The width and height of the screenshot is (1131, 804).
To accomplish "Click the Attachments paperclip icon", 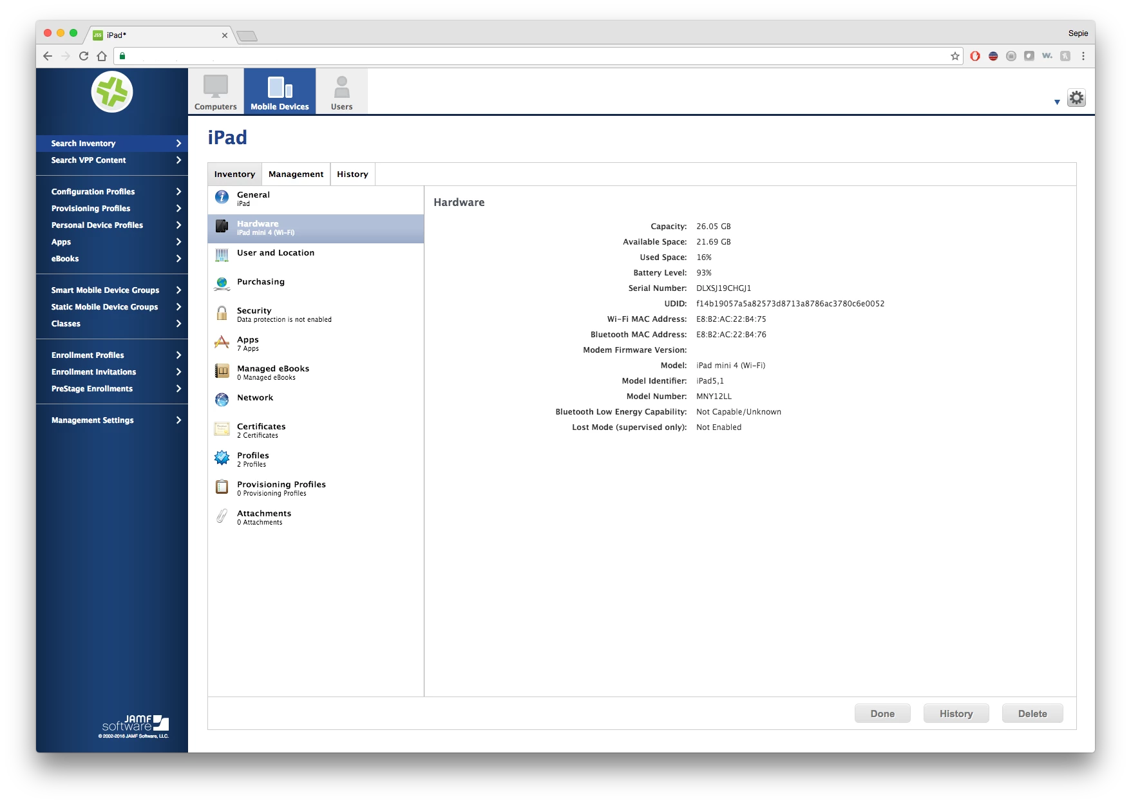I will click(x=222, y=516).
